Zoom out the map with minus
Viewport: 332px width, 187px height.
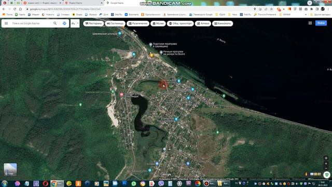(326, 168)
